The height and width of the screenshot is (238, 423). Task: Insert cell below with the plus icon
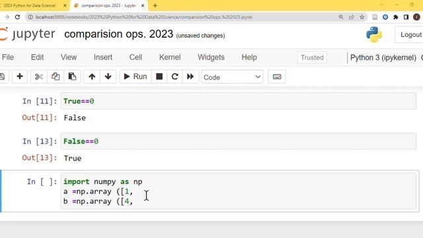pos(20,77)
